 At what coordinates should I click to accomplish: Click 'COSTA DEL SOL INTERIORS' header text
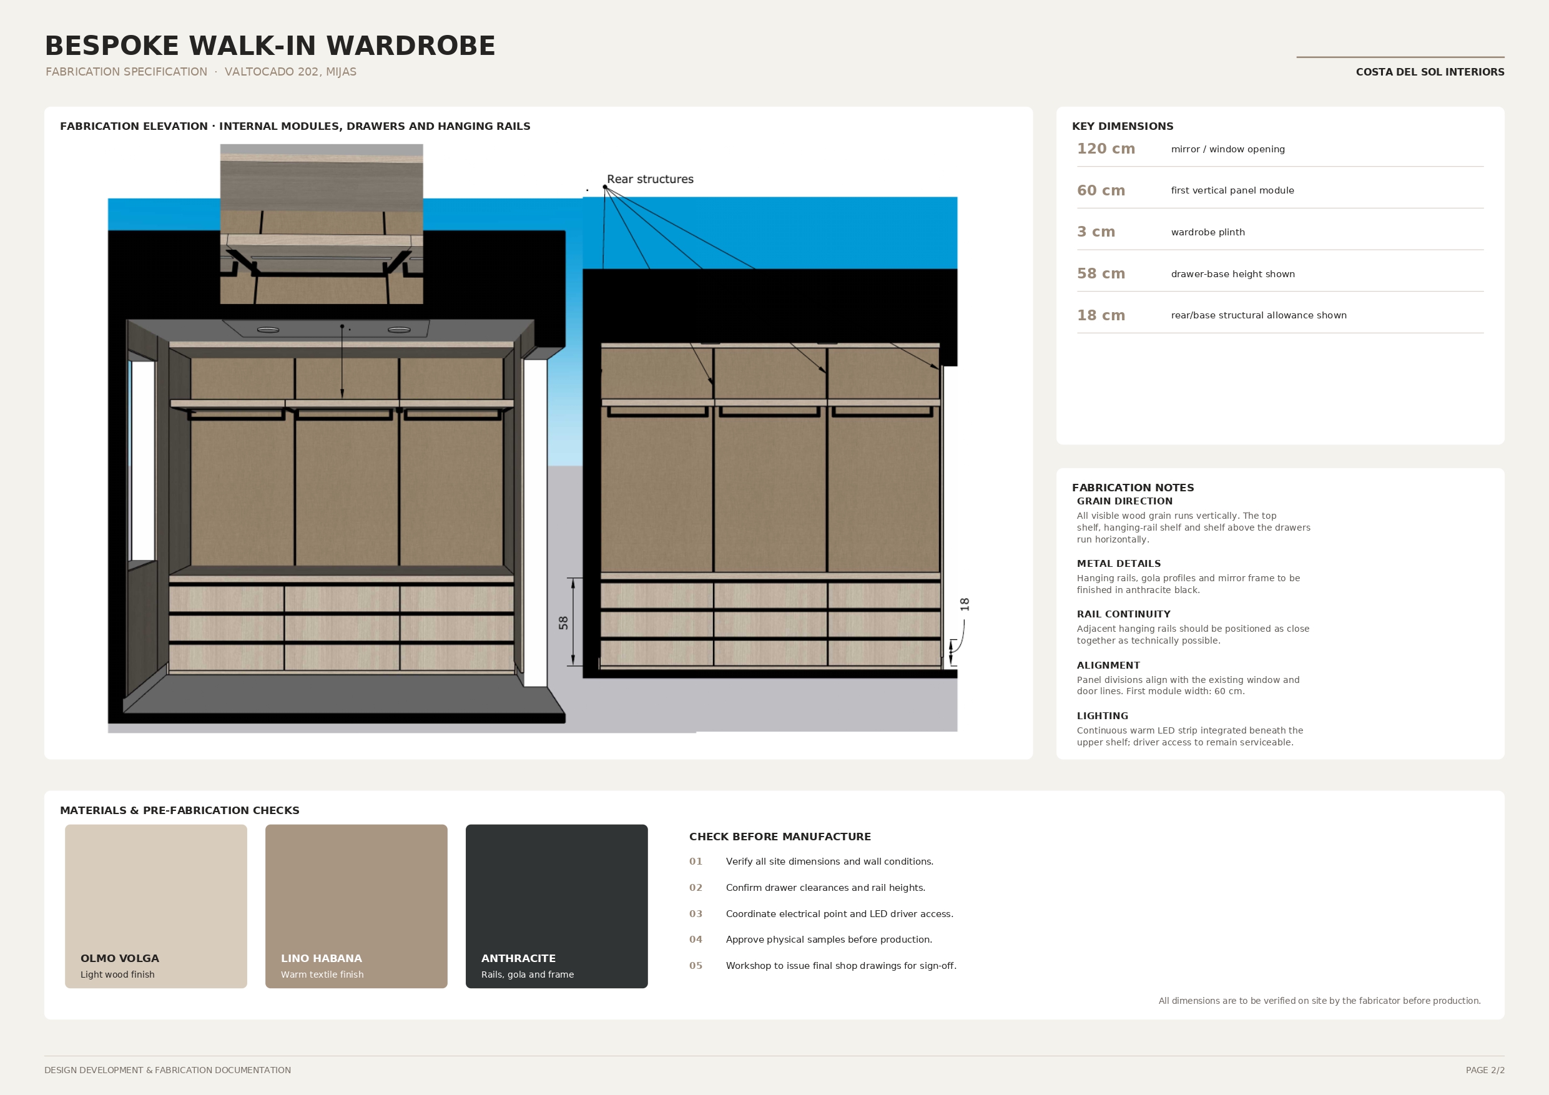(x=1430, y=72)
